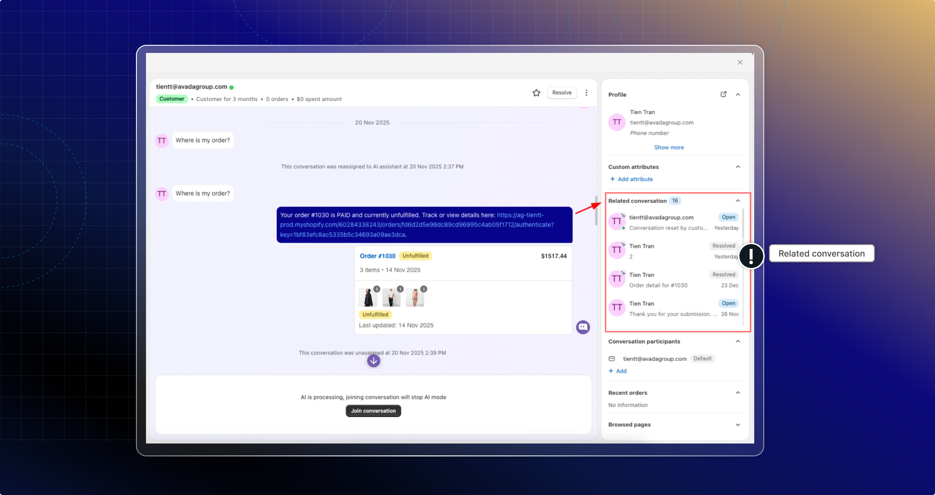Click the black exclamation hotspot marker
This screenshot has width=935, height=495.
[x=751, y=256]
